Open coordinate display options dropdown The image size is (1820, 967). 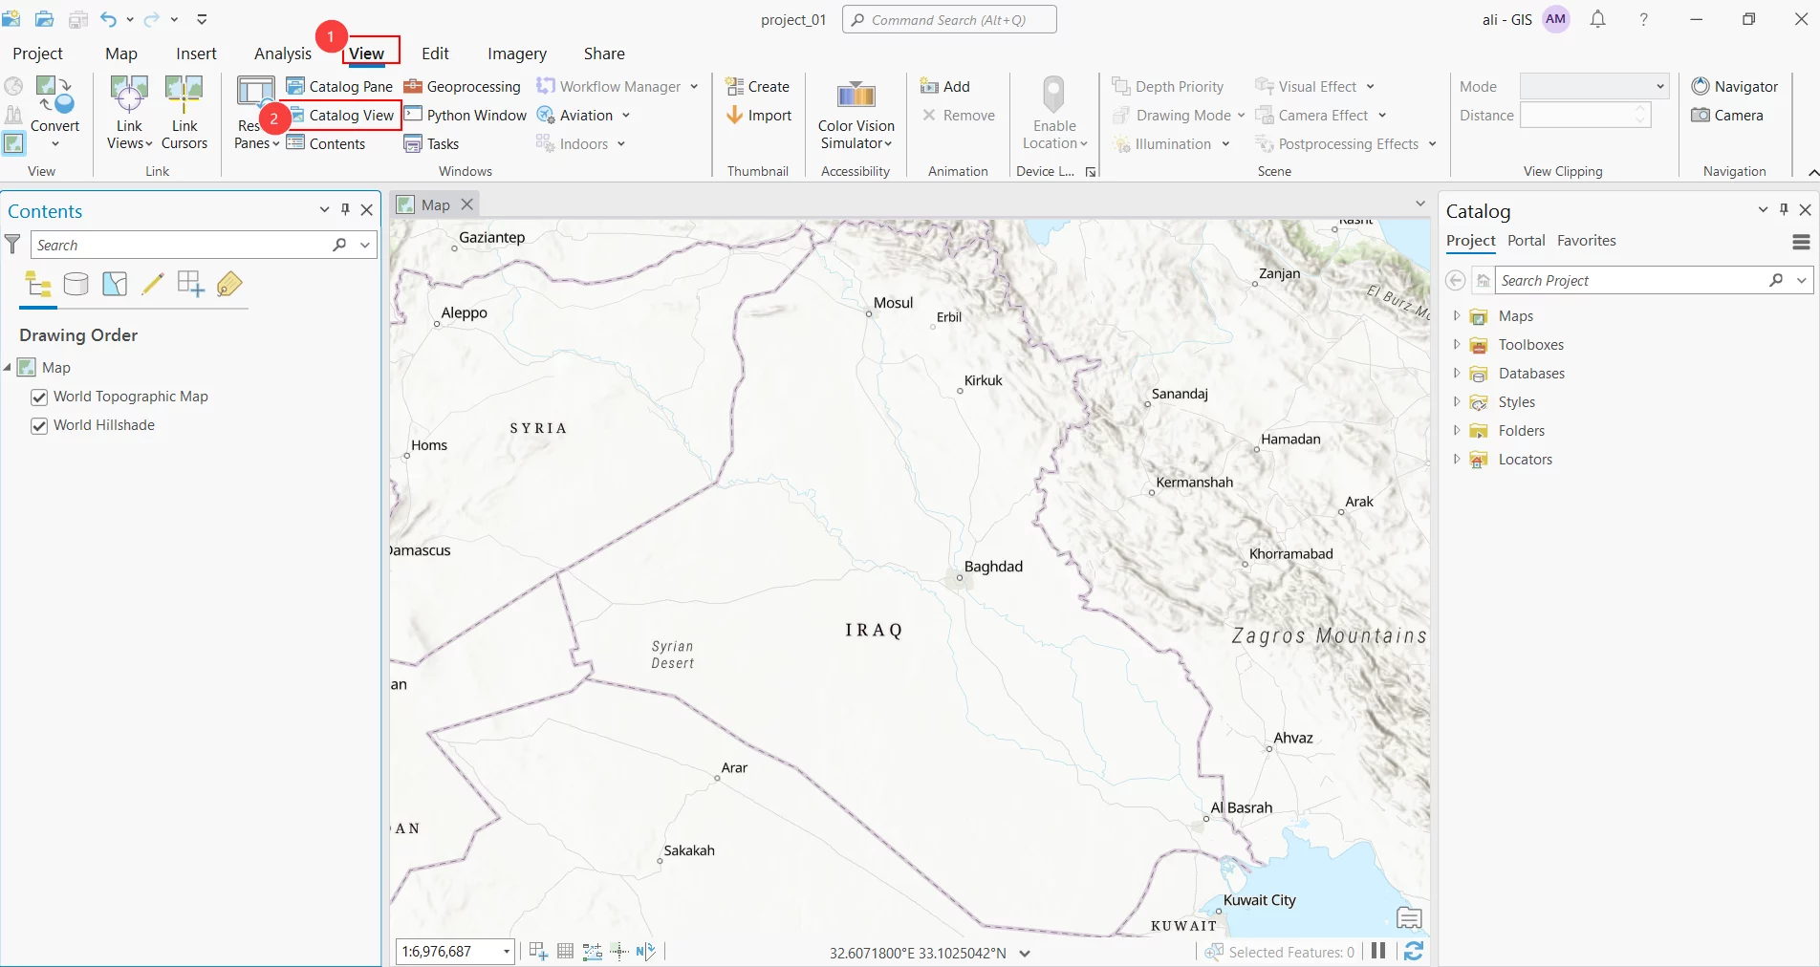click(1025, 953)
